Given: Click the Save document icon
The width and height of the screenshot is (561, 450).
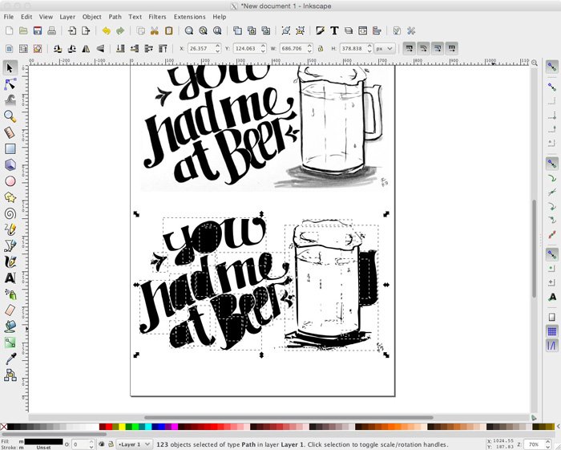Looking at the screenshot, I should tap(38, 30).
